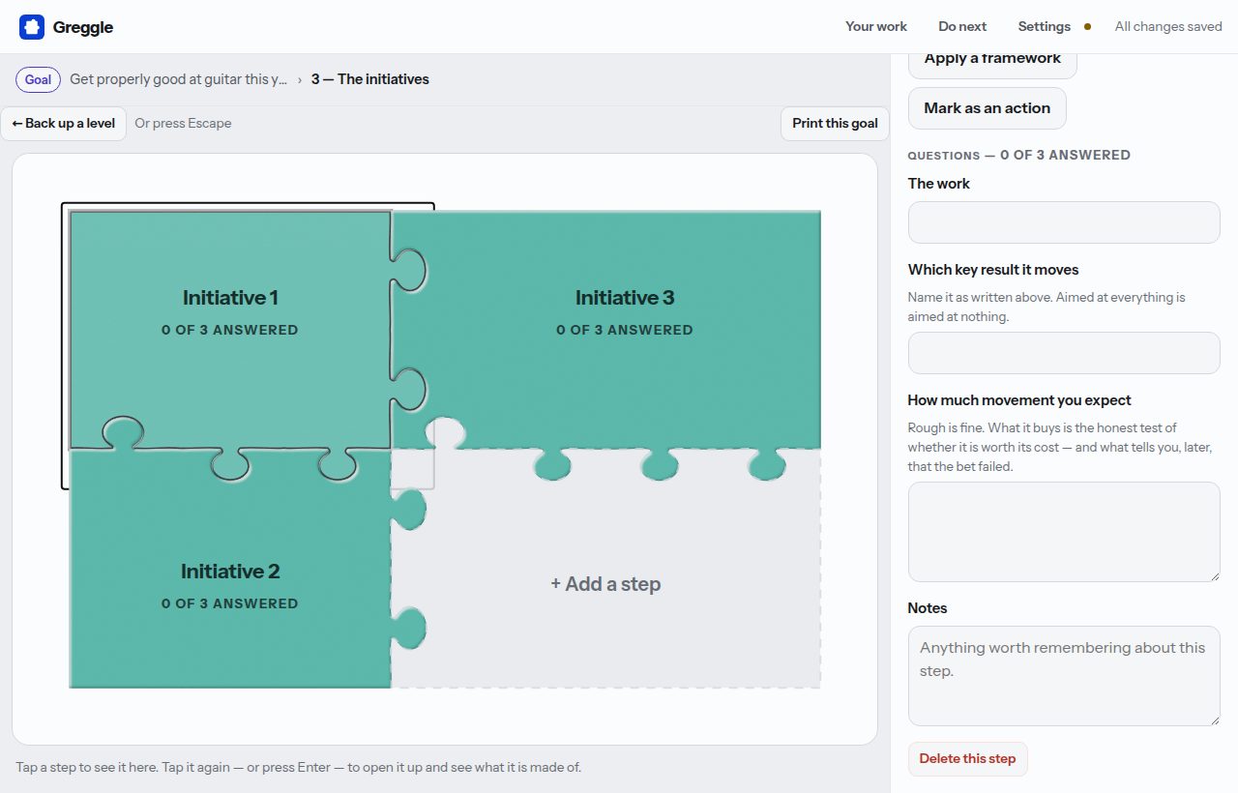The width and height of the screenshot is (1238, 793).
Task: Click Apply a framework button
Action: point(992,58)
